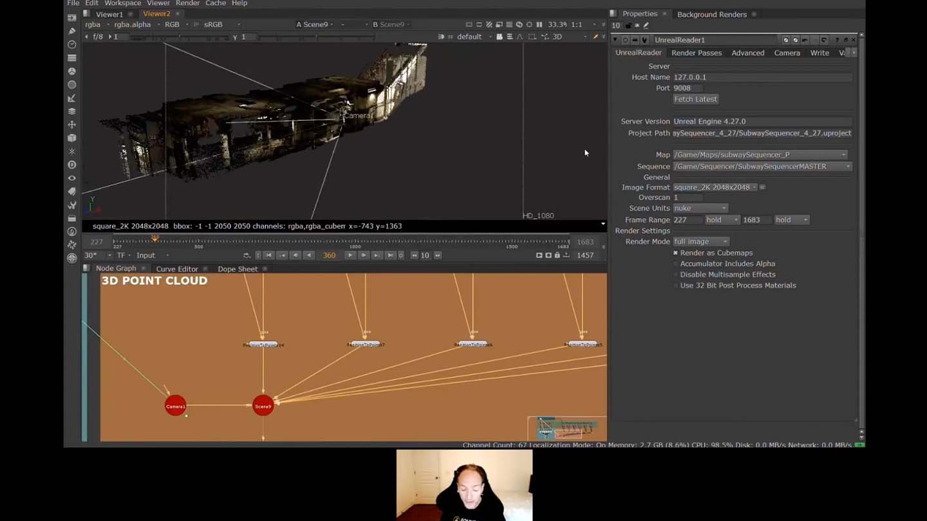Image resolution: width=927 pixels, height=521 pixels.
Task: Check Disable Multisample Effects option
Action: [675, 275]
